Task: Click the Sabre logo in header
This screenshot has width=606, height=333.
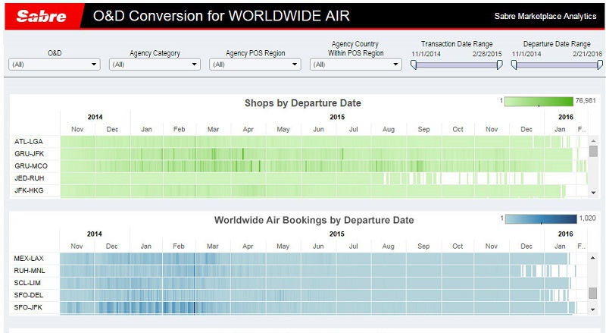Action: click(x=42, y=16)
